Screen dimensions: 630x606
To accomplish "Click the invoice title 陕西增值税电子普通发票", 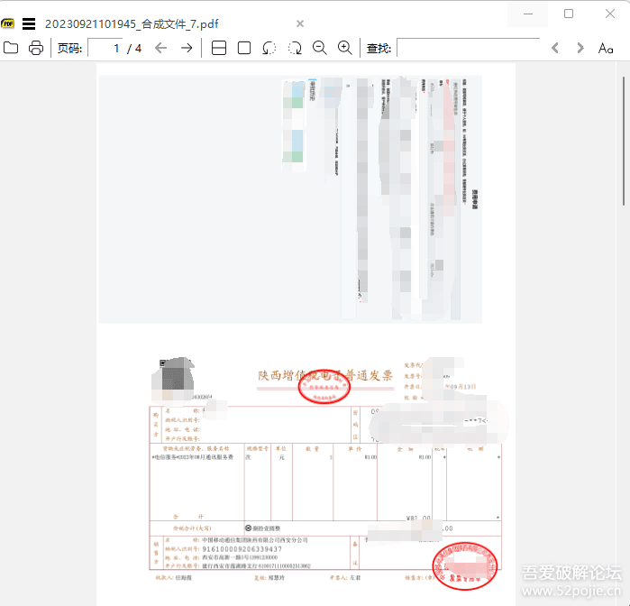I will click(325, 375).
